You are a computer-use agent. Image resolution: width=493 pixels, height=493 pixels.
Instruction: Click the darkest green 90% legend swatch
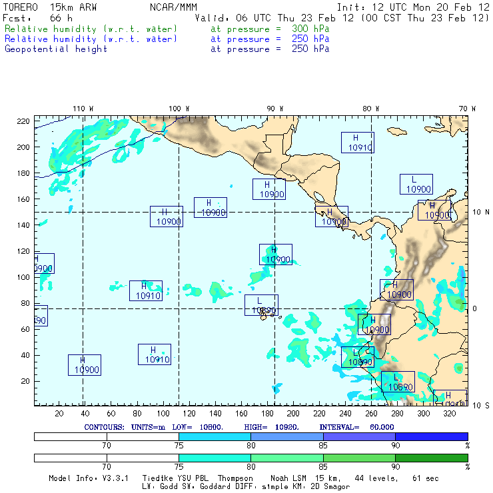(430, 458)
